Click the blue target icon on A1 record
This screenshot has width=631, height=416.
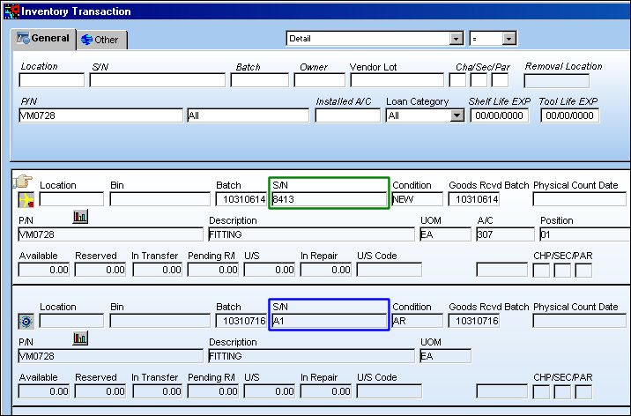(x=26, y=322)
